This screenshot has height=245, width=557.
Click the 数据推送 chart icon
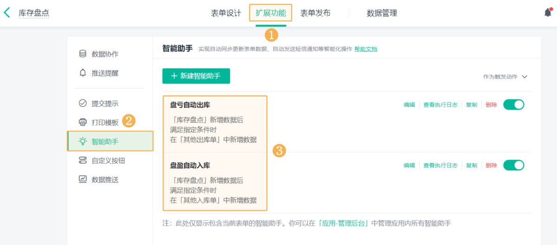click(83, 179)
